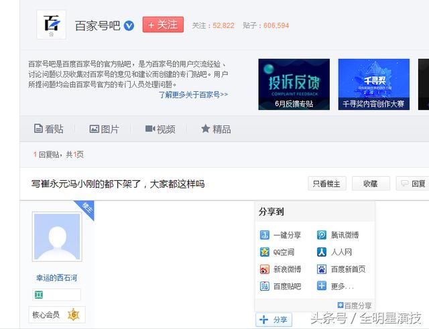This screenshot has width=429, height=329.
Task: Share to 百度新首页 icon
Action: pyautogui.click(x=322, y=269)
